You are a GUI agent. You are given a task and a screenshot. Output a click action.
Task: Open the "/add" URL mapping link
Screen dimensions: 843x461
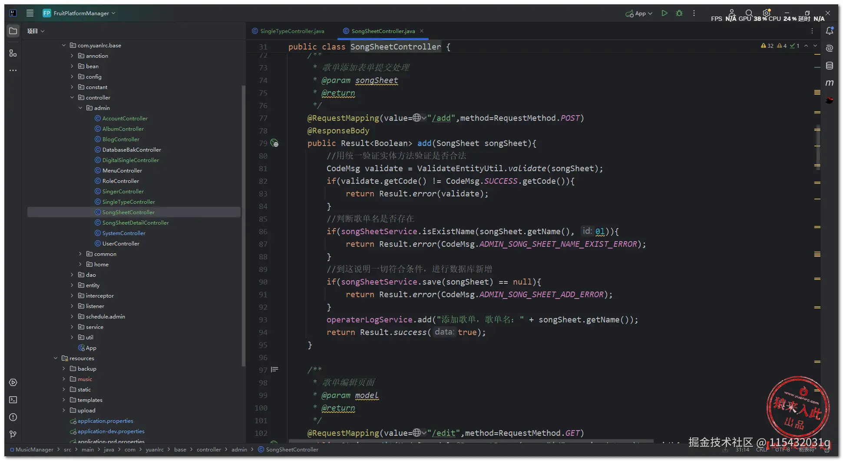pos(441,118)
